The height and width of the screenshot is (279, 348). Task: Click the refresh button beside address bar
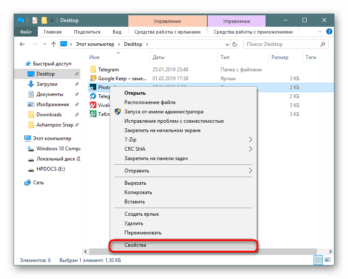coord(235,44)
